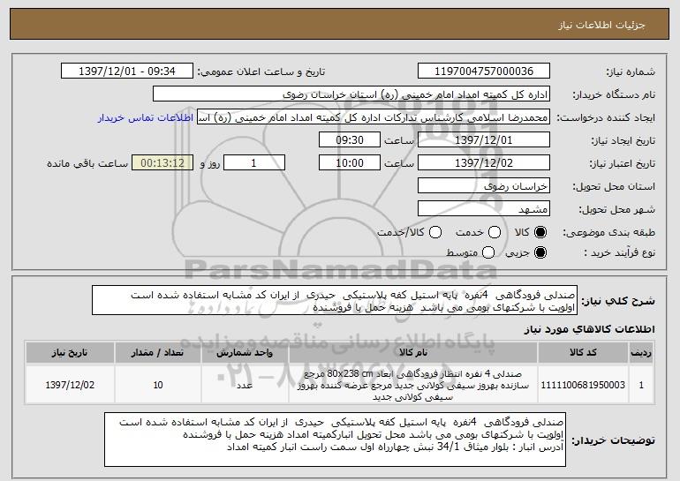This screenshot has height=481, width=680.
Task: Click the quantity cell 10
Action: coord(158,385)
